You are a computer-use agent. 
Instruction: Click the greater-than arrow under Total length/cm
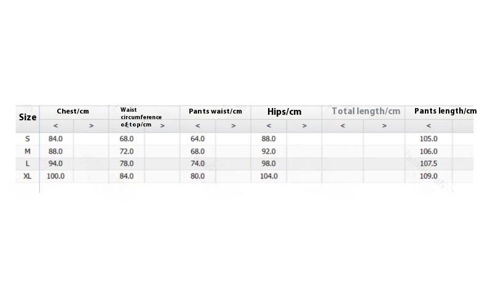(x=384, y=126)
